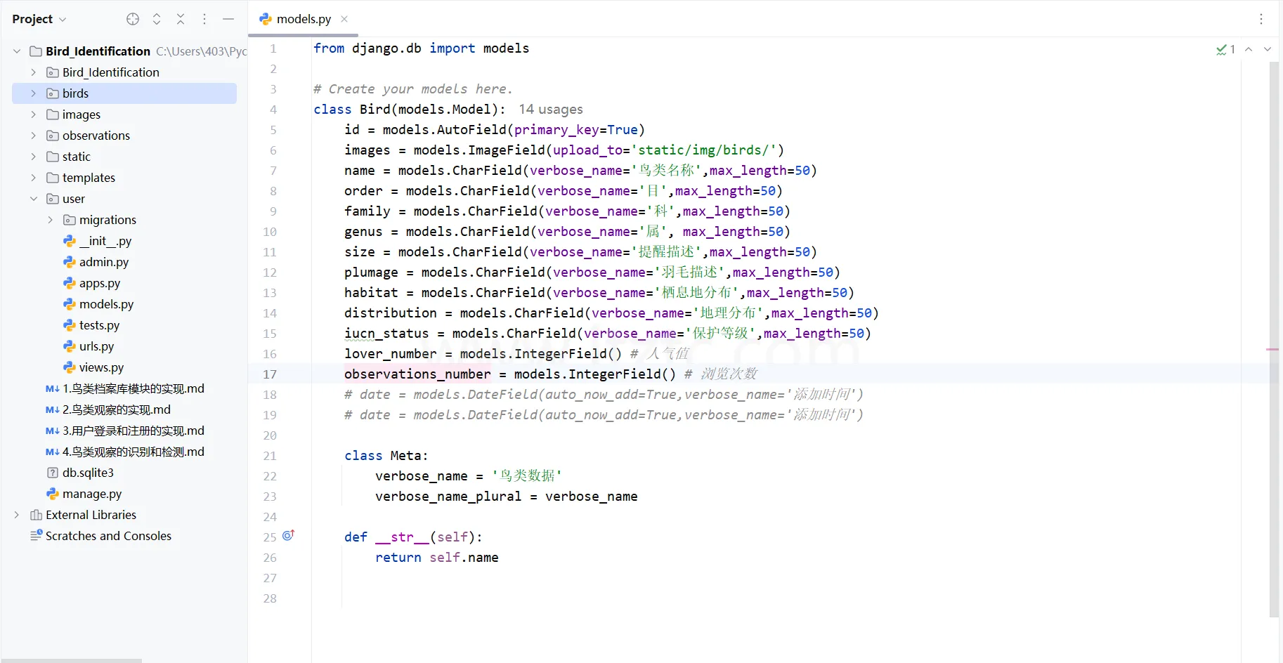Expand the External Libraries node

click(17, 515)
